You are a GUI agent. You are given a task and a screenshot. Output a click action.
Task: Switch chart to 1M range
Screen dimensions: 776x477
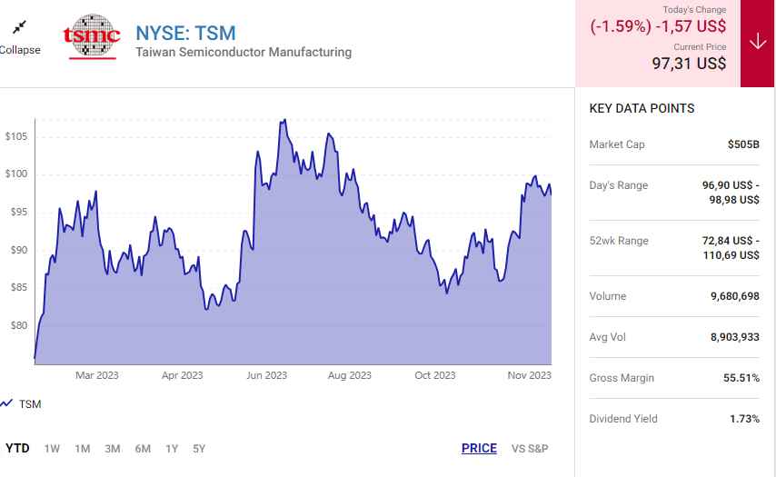82,448
